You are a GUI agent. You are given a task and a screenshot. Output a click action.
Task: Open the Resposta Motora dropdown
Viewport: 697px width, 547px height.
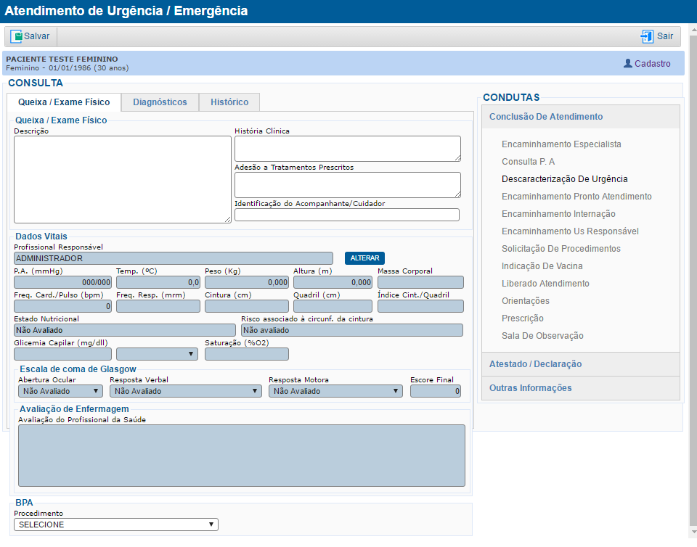coord(335,390)
